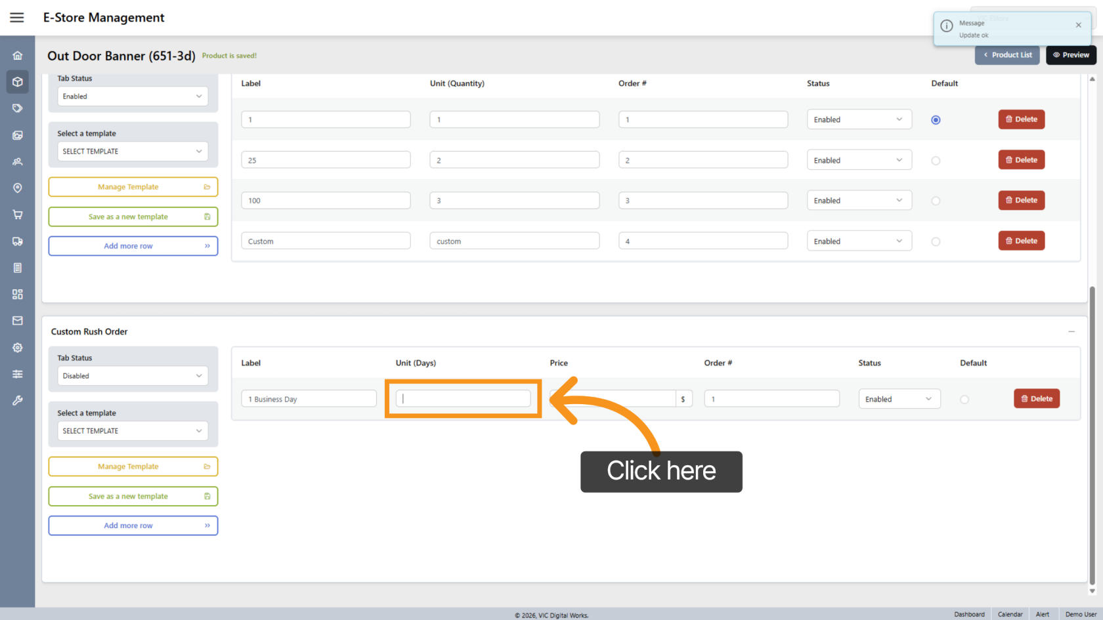Open the shopping cart sidebar icon
This screenshot has width=1103, height=620.
(18, 215)
